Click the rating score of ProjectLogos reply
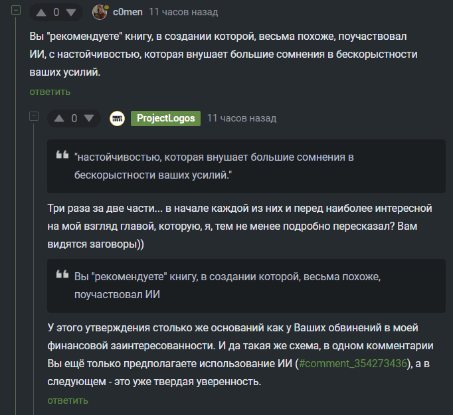The image size is (453, 415). (74, 119)
